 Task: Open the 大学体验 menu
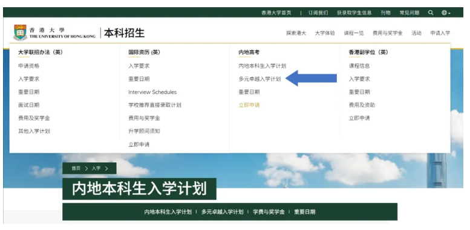pyautogui.click(x=325, y=33)
